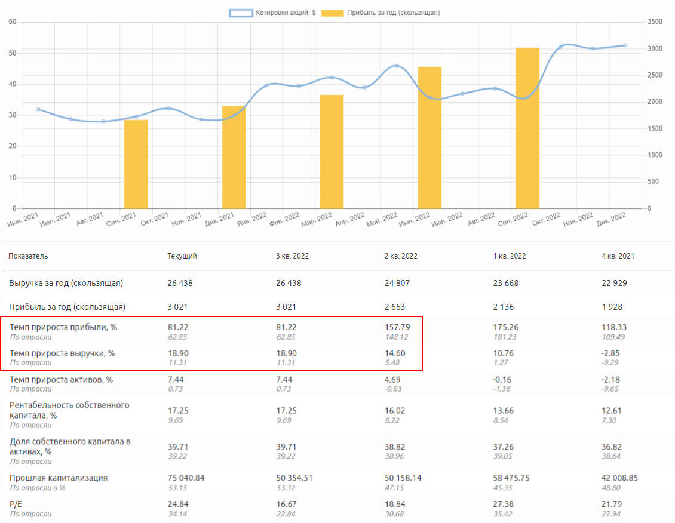Select the tallest bar at Сен. 2022

click(x=527, y=128)
